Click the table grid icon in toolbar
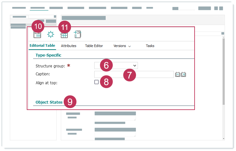The image size is (236, 151). [64, 35]
